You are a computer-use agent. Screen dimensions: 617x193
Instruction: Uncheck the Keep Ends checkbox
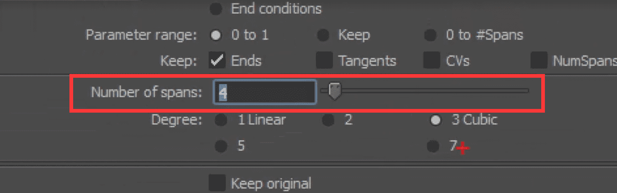pyautogui.click(x=217, y=60)
